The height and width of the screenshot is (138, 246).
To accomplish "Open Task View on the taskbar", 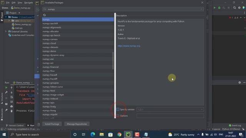I will [x=83, y=135].
